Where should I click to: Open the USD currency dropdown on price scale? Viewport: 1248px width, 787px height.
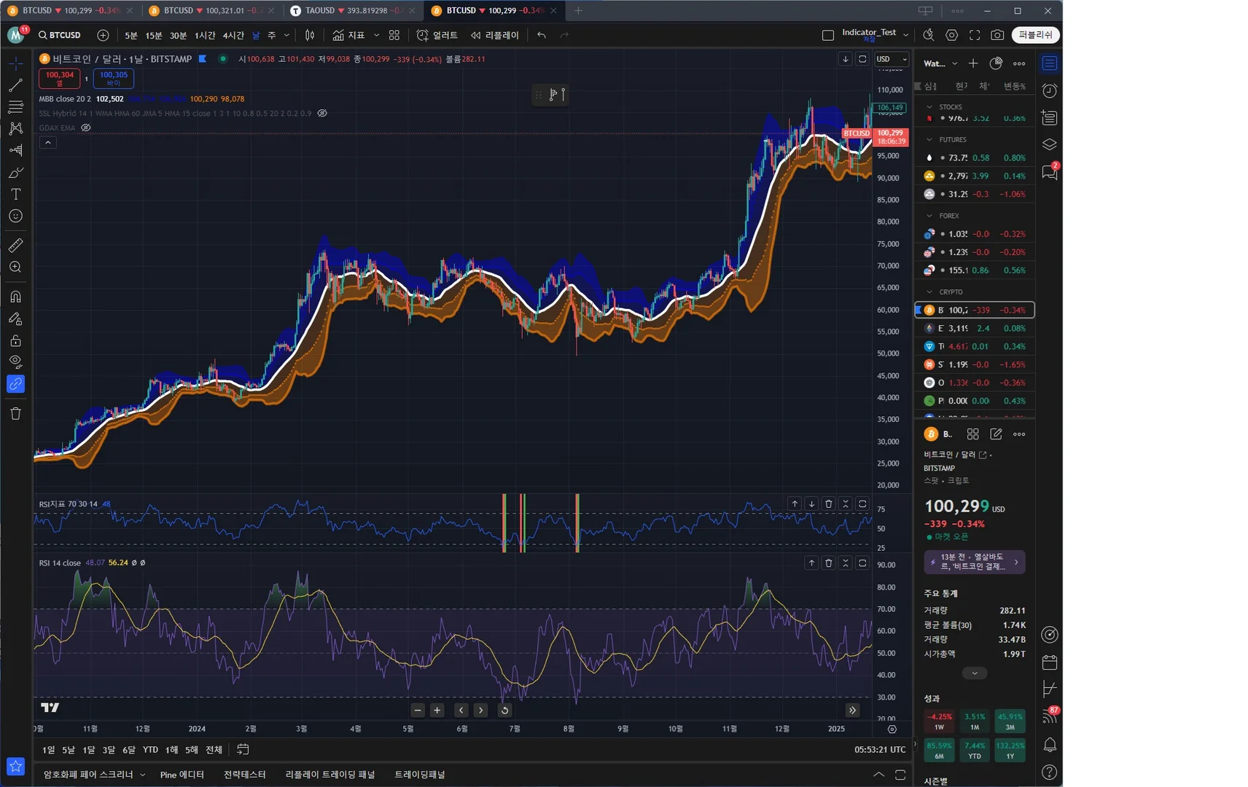pyautogui.click(x=892, y=59)
